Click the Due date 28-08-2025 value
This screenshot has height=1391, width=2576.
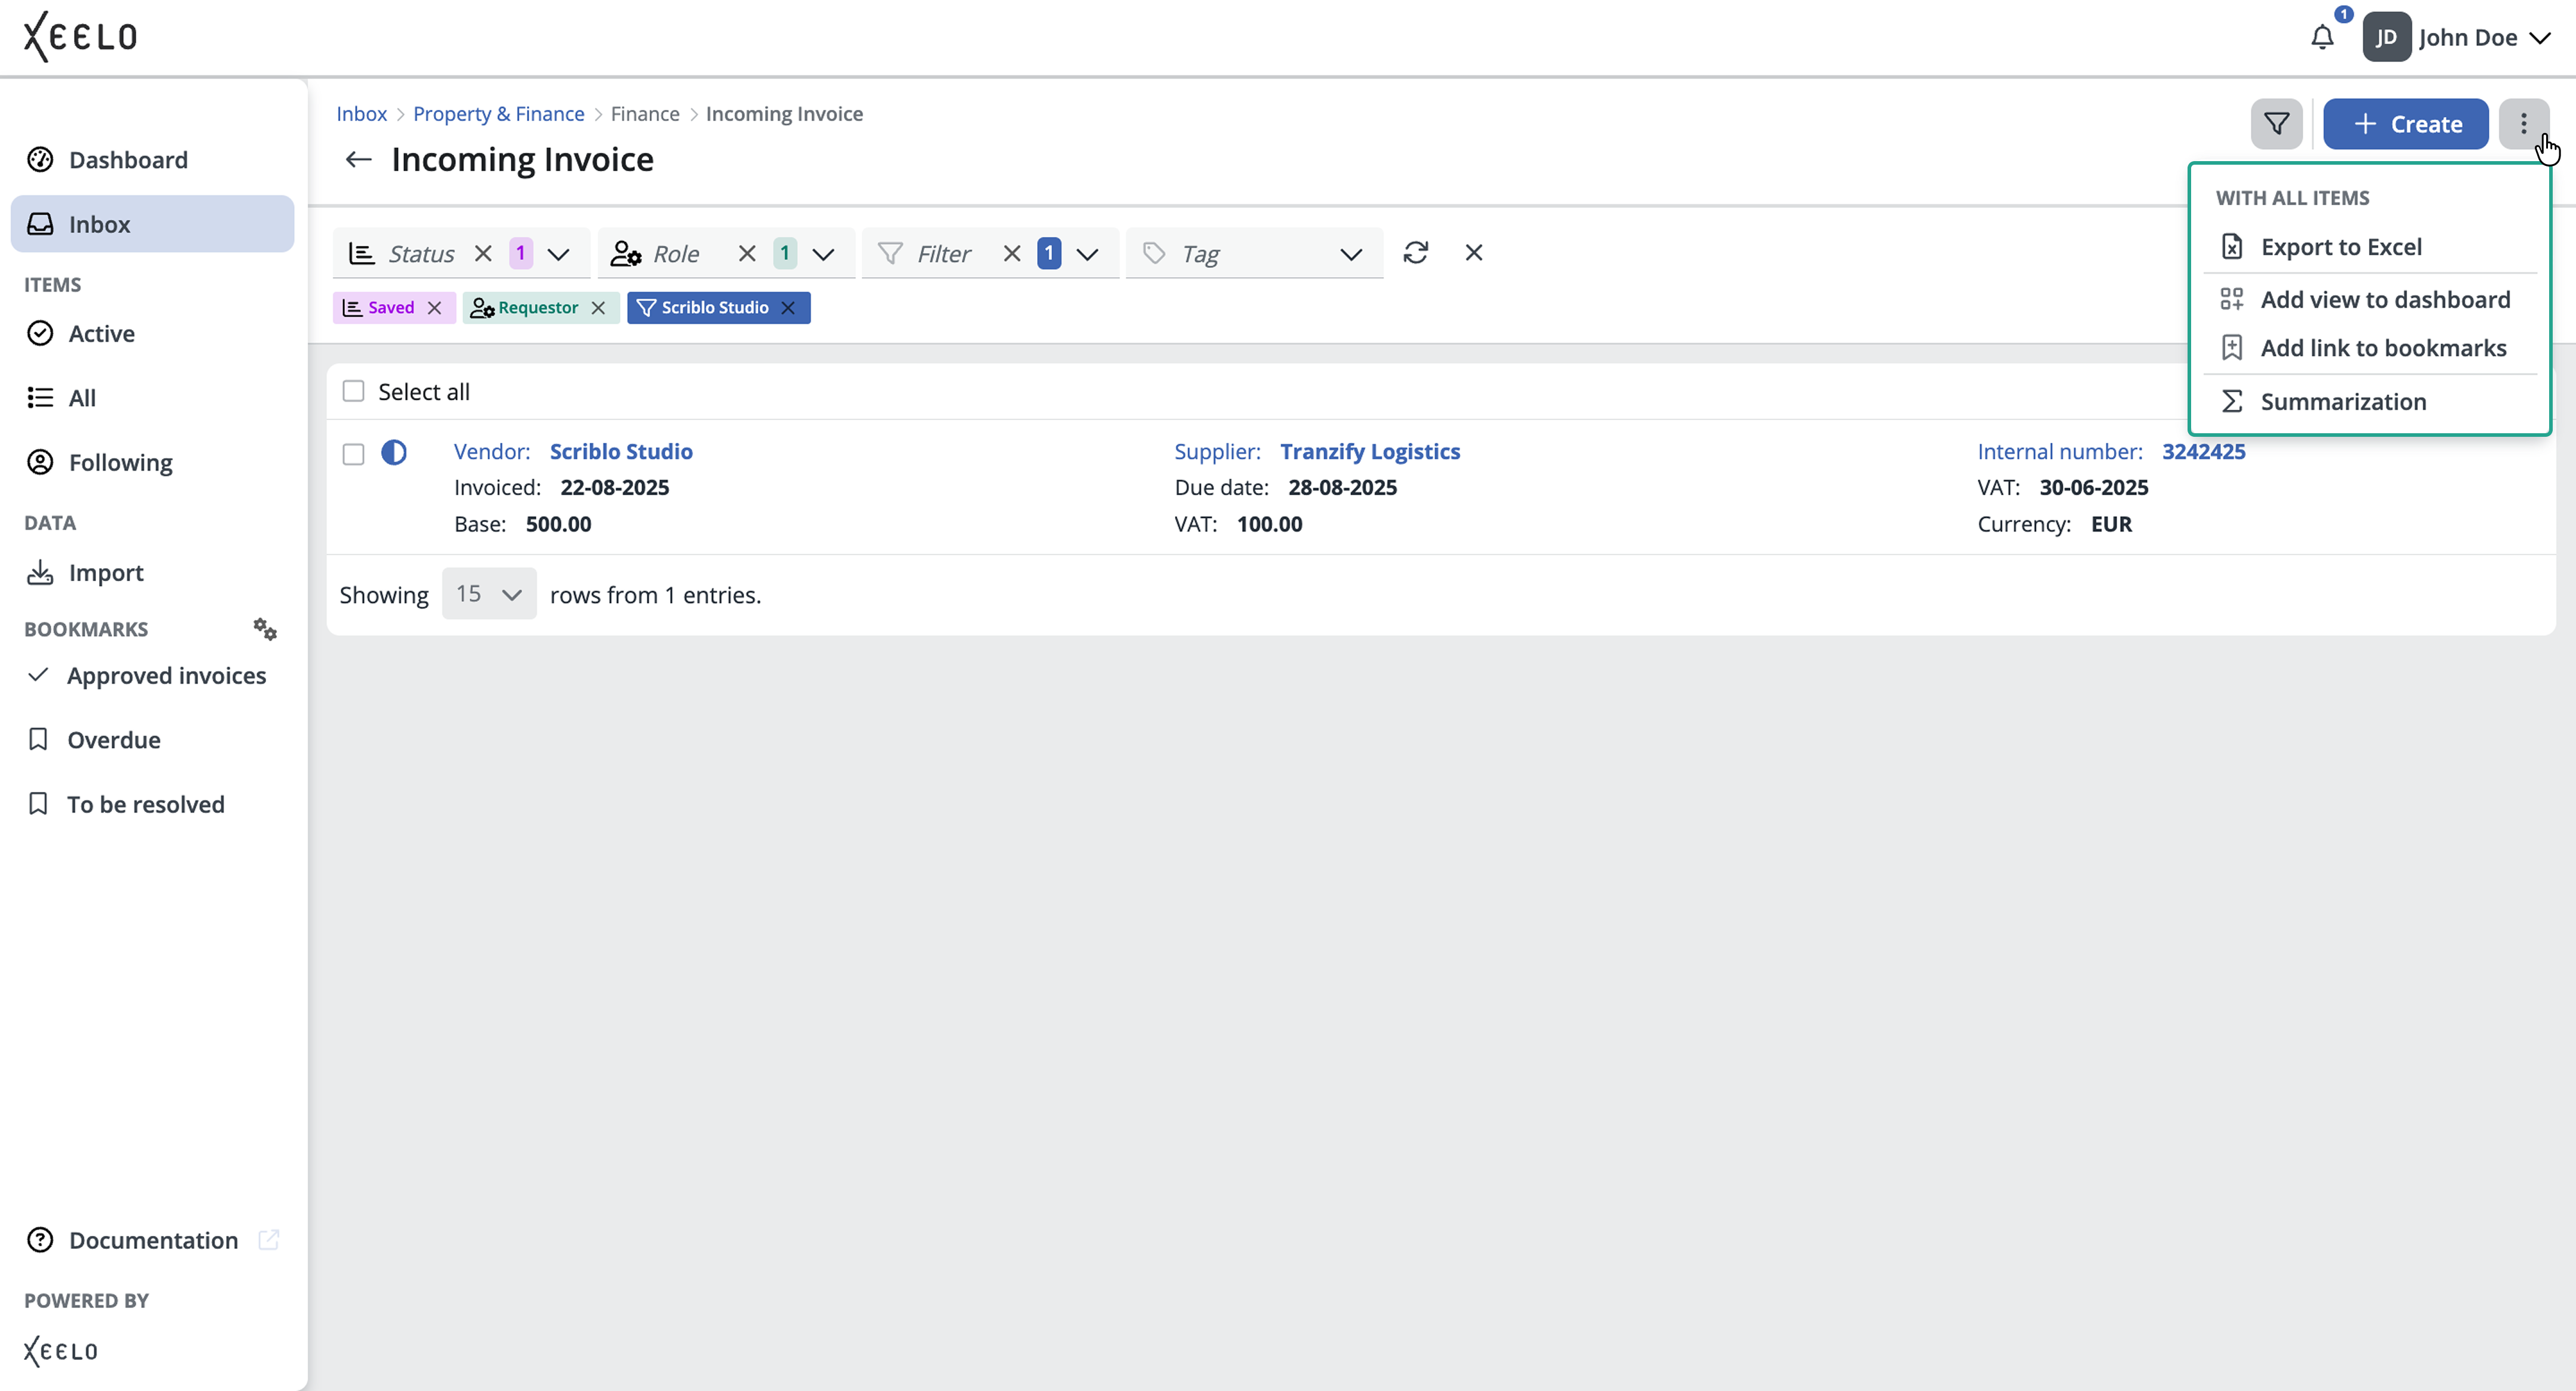(1342, 487)
